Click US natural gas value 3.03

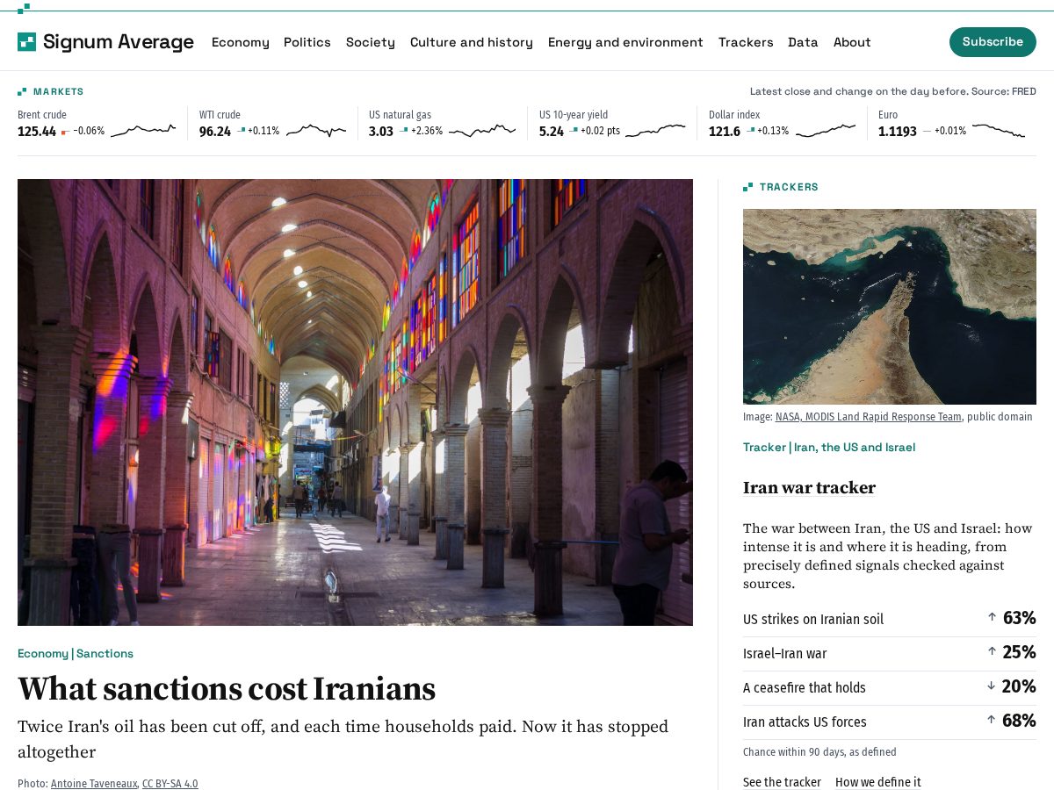coord(381,132)
